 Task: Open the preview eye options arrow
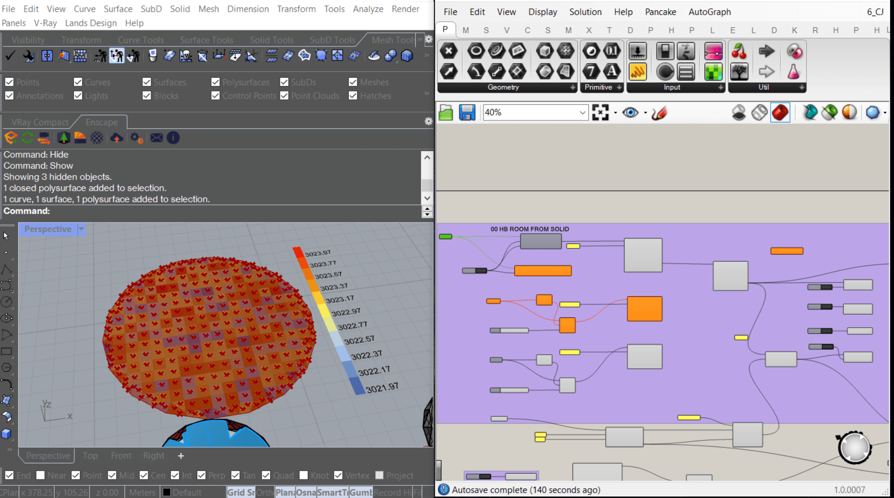pos(645,113)
